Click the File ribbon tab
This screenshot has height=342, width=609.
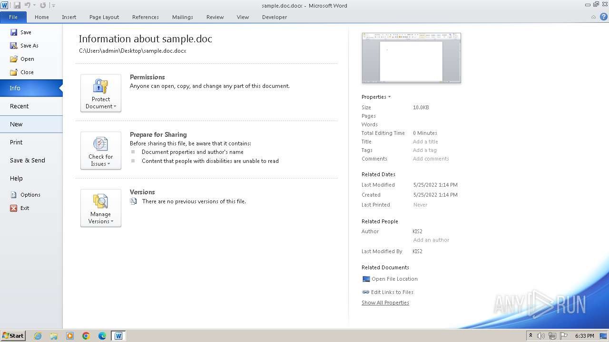click(13, 17)
